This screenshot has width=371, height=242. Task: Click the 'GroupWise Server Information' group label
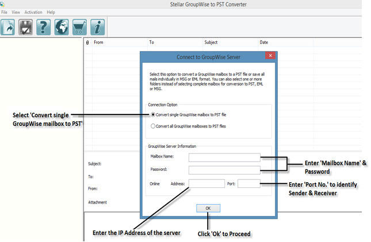click(x=172, y=146)
